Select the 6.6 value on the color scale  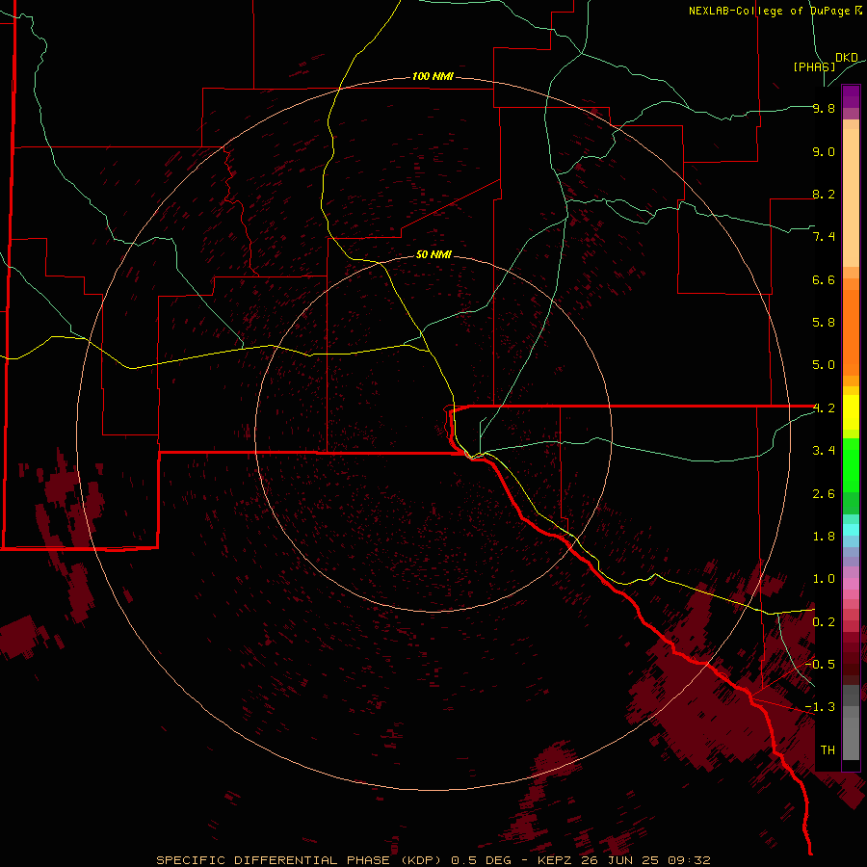(824, 279)
